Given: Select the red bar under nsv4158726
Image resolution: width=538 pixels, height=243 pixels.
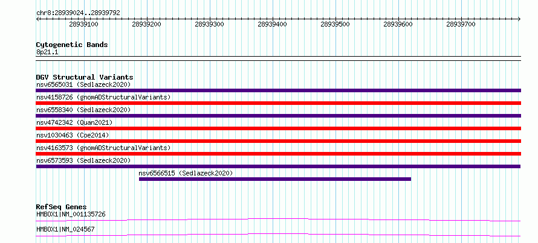Looking at the screenshot, I should 278,103.
